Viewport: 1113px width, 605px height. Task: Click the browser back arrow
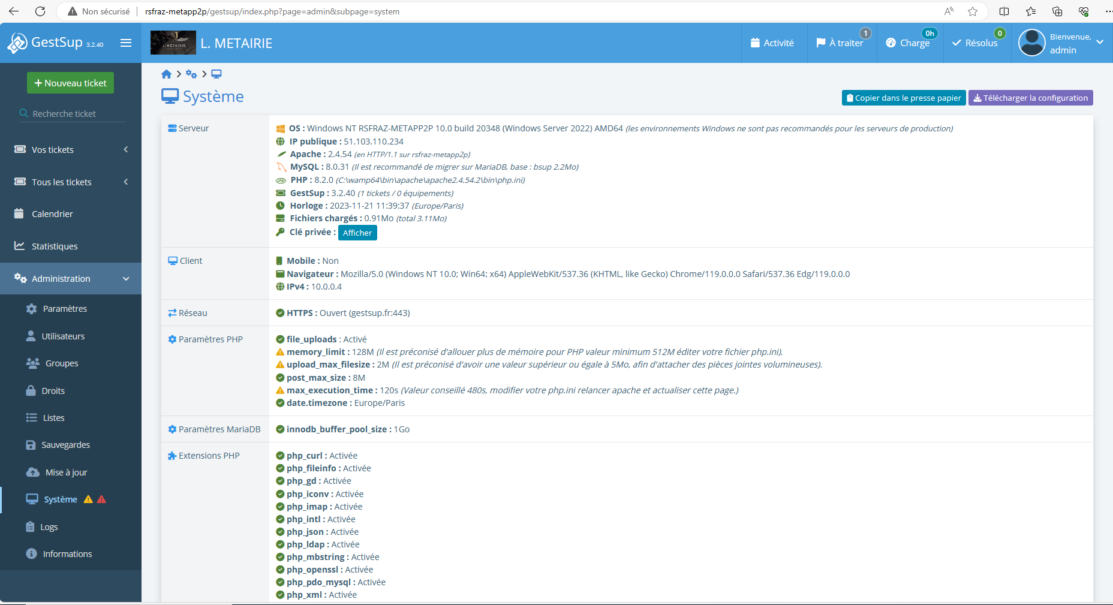pos(14,11)
